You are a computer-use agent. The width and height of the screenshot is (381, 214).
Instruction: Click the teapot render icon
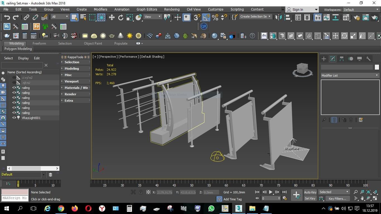tap(7, 36)
